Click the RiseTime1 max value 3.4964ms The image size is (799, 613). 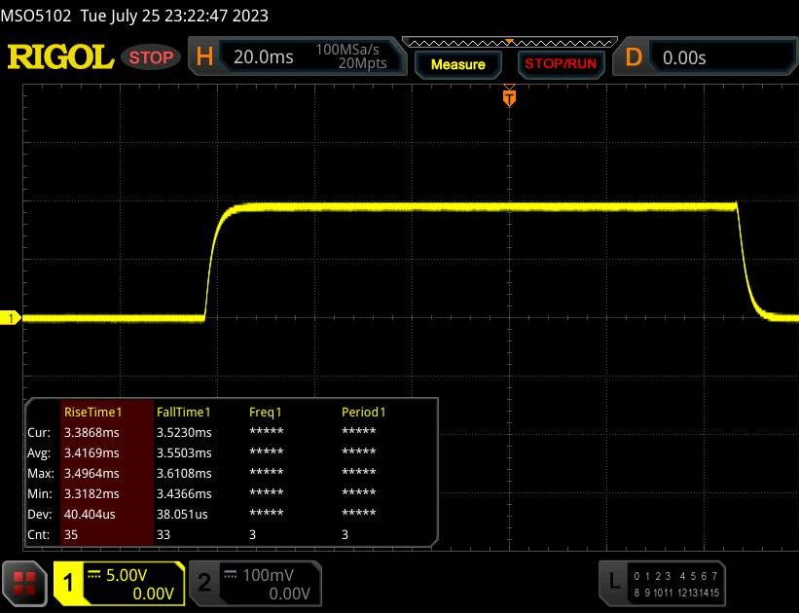click(91, 474)
